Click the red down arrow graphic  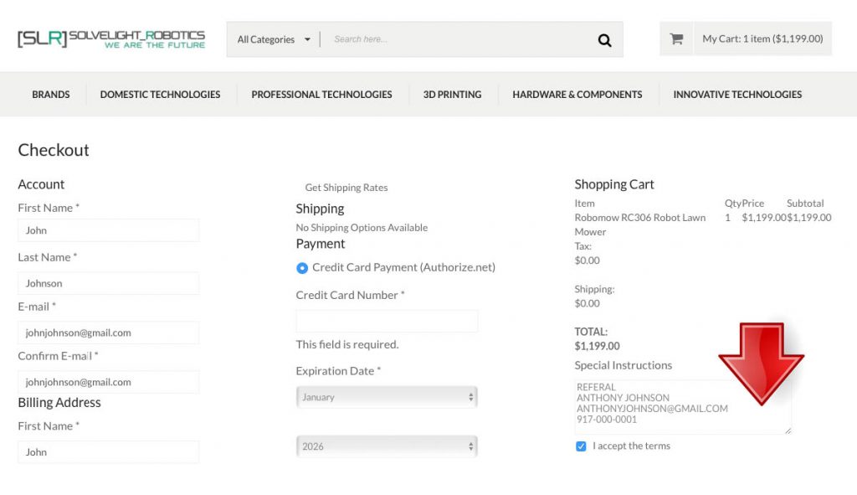pyautogui.click(x=762, y=364)
